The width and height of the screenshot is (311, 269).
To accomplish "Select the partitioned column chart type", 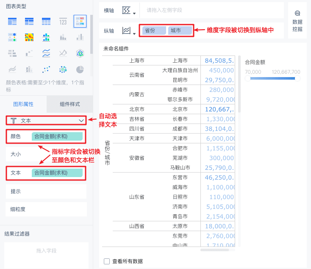I will [46, 37].
